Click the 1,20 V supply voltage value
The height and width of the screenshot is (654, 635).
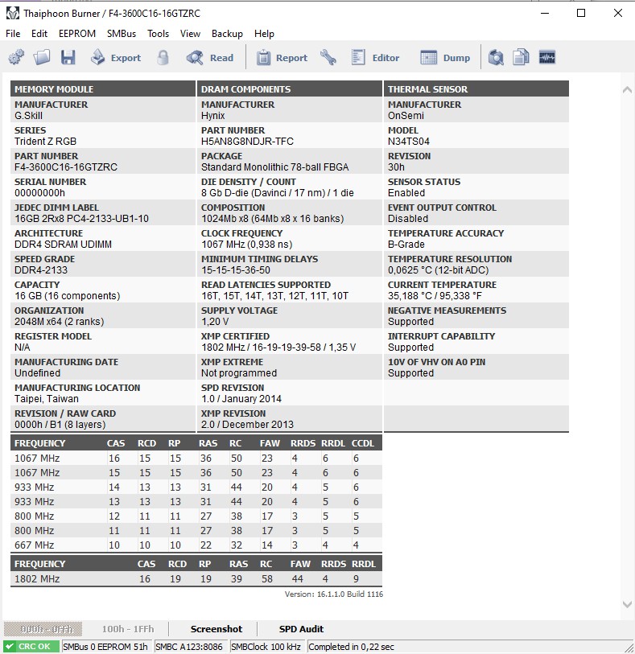tap(215, 322)
